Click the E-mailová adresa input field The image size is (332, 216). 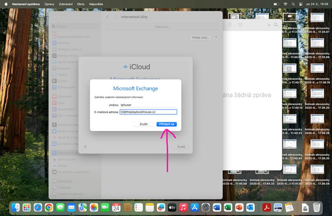point(148,112)
